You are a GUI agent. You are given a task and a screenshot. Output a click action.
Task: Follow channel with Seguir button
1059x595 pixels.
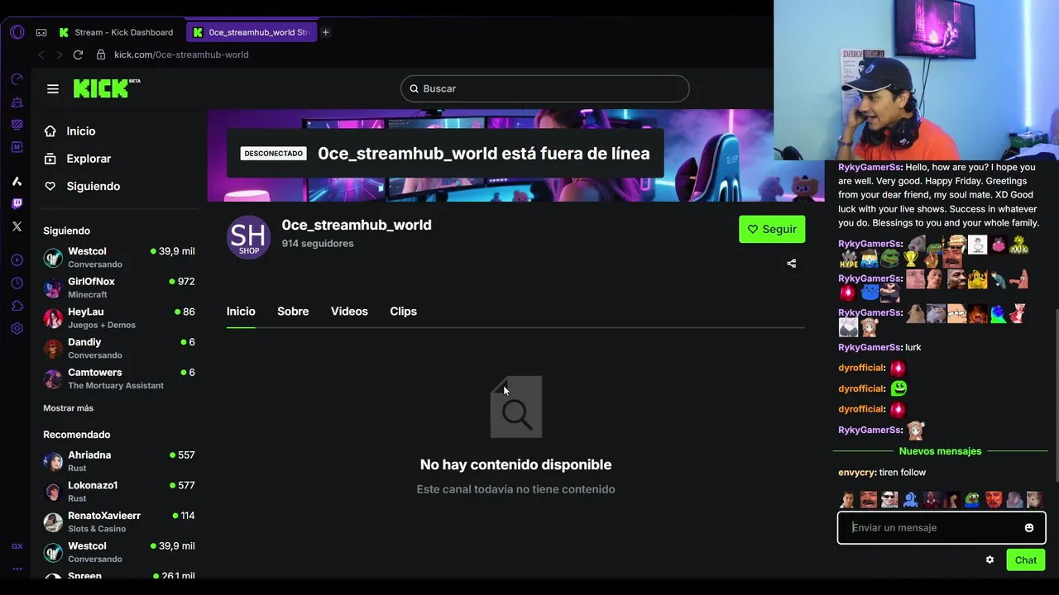(772, 230)
